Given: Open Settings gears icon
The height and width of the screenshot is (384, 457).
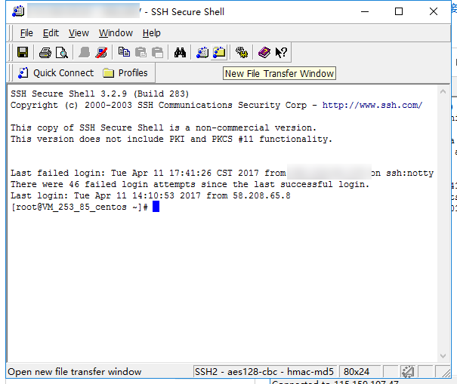Looking at the screenshot, I should coord(242,52).
